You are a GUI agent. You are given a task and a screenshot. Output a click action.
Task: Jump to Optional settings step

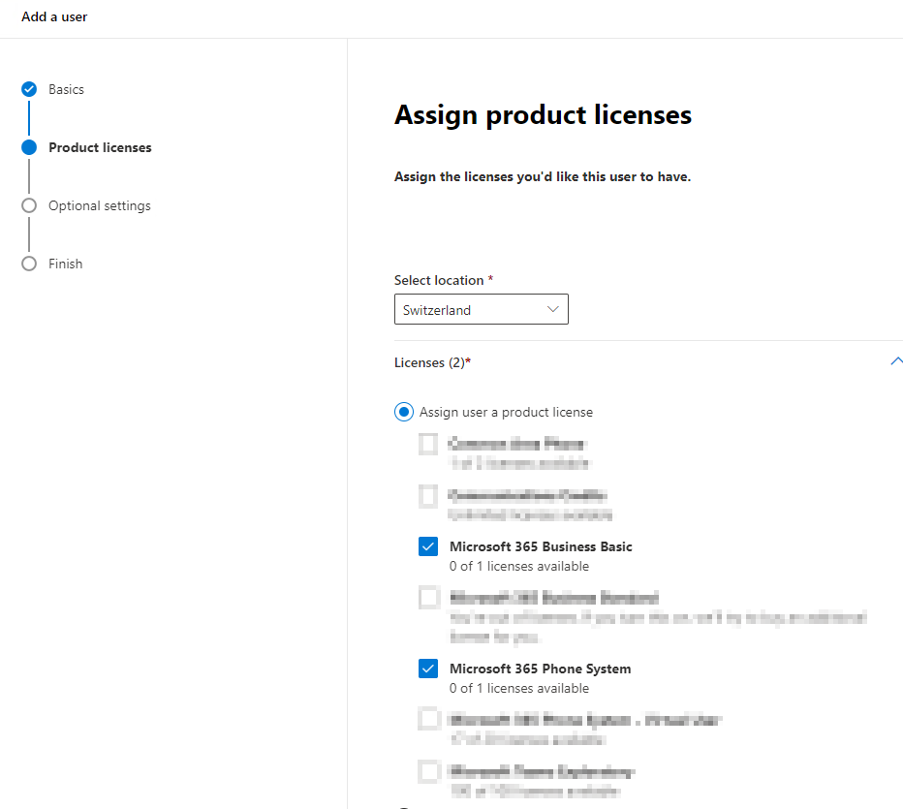100,205
